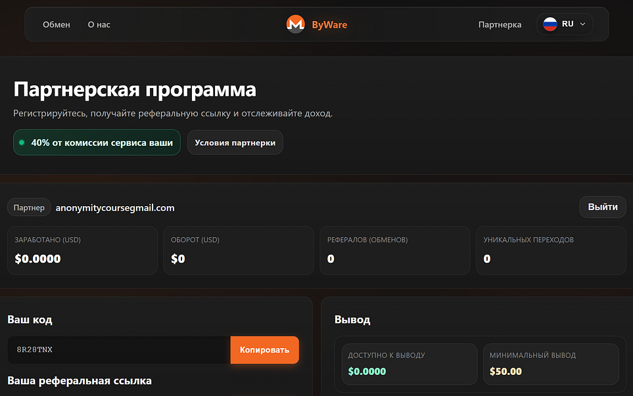
Task: Select the partner email address text
Action: [x=115, y=208]
